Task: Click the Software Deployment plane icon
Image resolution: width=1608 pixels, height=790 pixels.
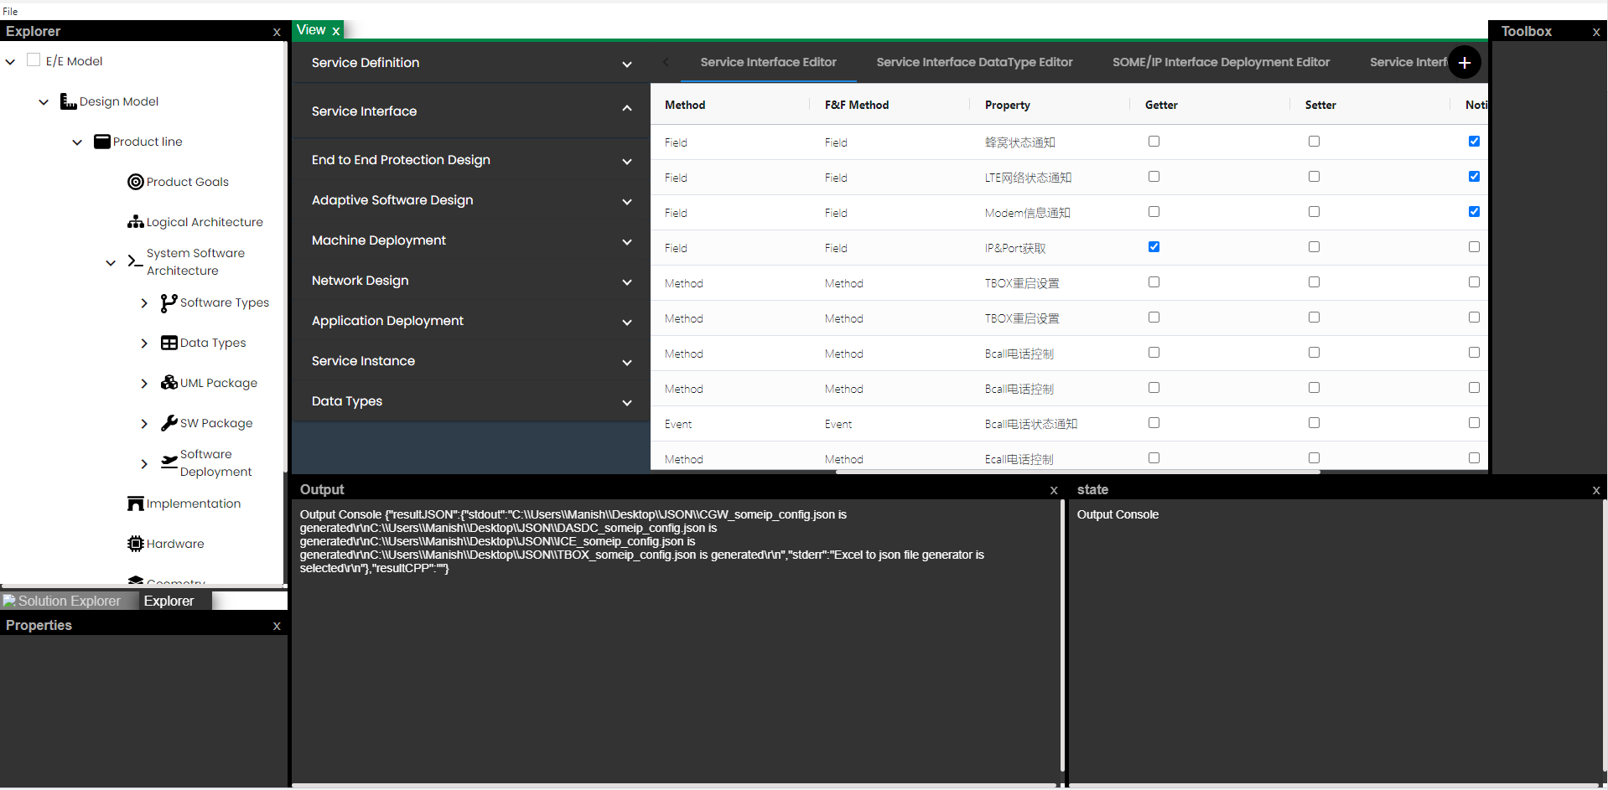Action: click(x=169, y=462)
